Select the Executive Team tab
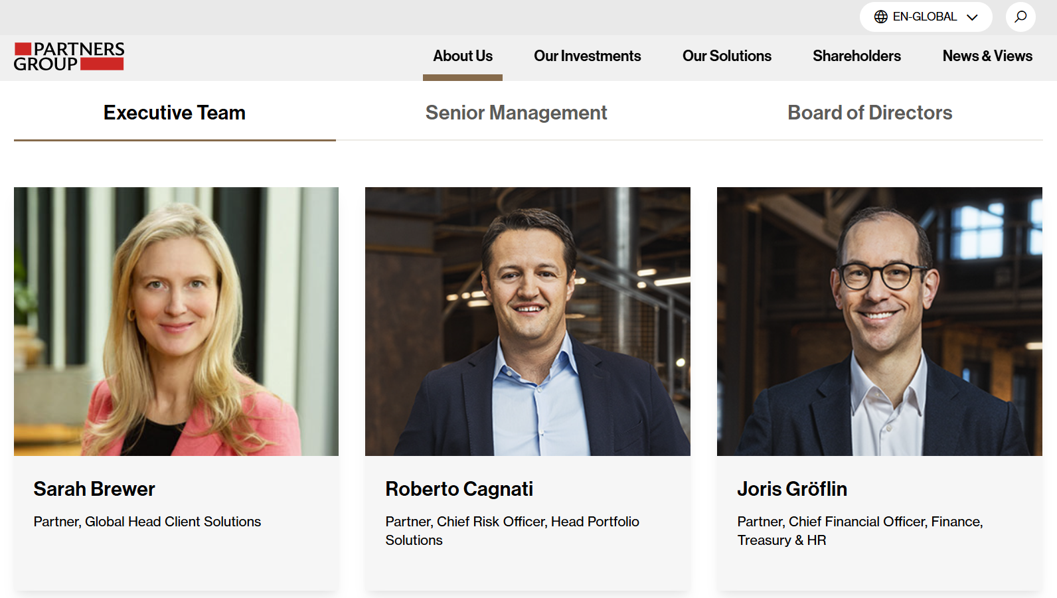 (174, 113)
